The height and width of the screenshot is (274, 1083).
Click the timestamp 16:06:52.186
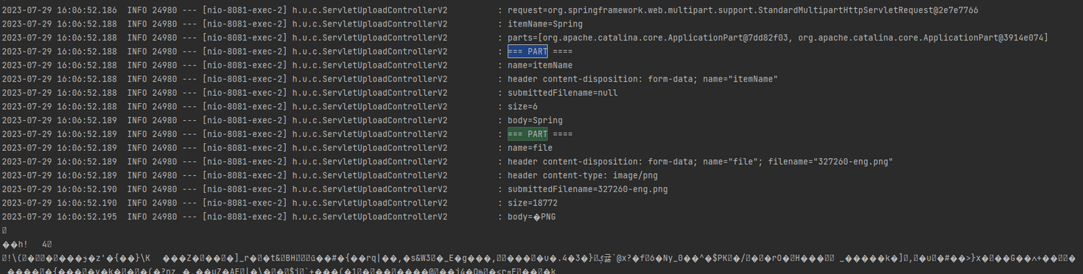pos(87,10)
